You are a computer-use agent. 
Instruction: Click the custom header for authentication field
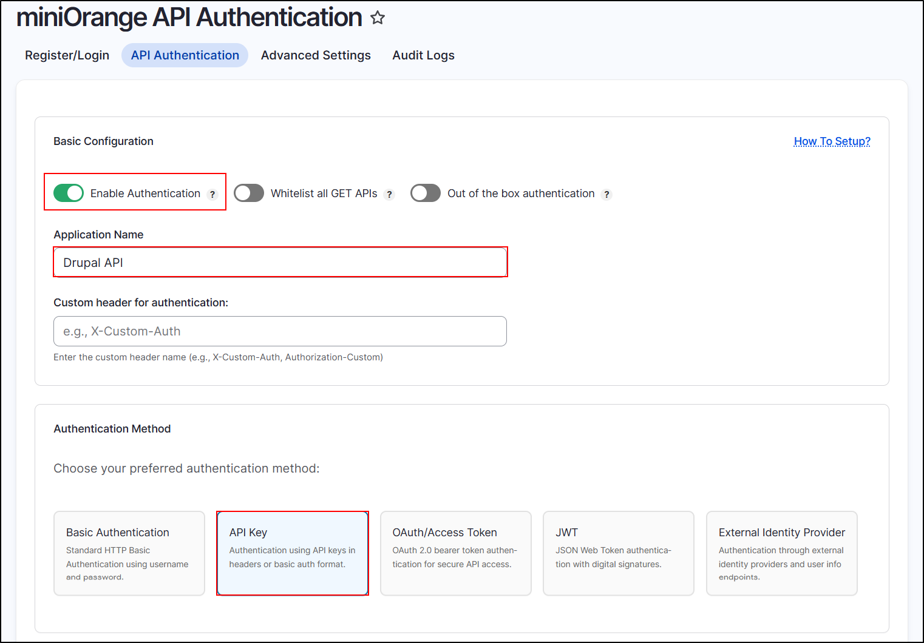[280, 331]
